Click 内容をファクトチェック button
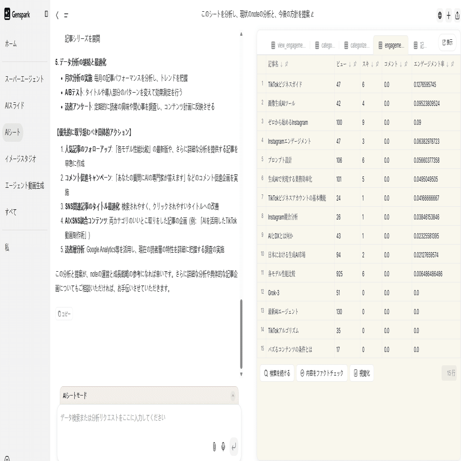The image size is (461, 461). click(322, 373)
